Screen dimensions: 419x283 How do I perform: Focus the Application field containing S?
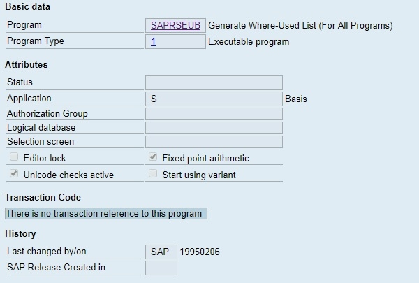coord(214,99)
